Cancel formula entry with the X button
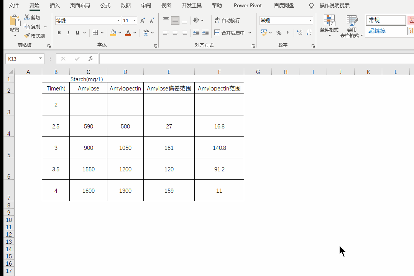 pyautogui.click(x=63, y=59)
